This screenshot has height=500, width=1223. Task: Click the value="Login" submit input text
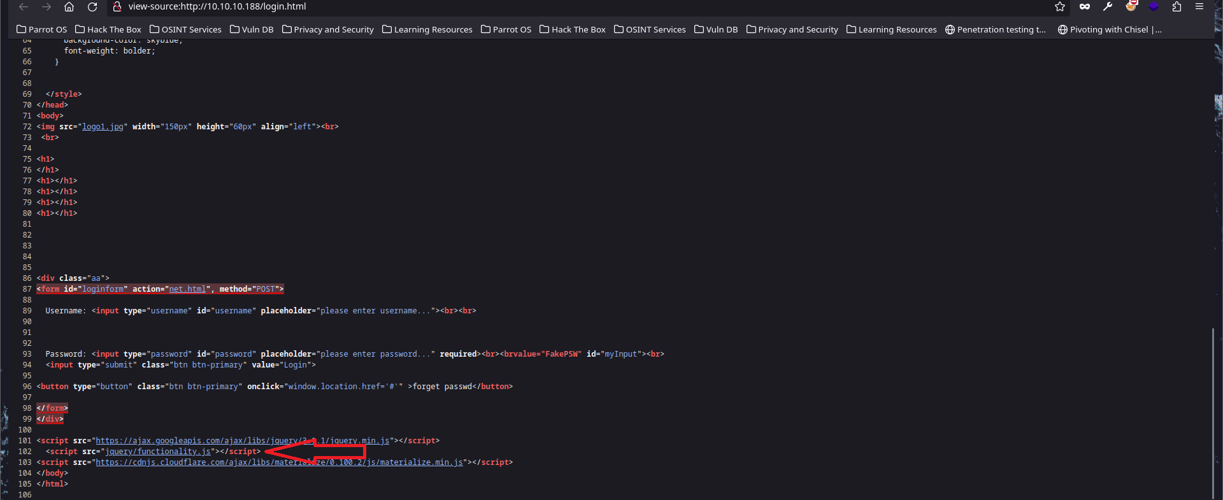click(281, 365)
